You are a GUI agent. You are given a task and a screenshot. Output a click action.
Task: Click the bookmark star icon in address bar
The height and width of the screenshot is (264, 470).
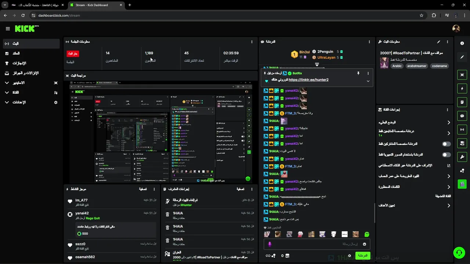pos(422,15)
